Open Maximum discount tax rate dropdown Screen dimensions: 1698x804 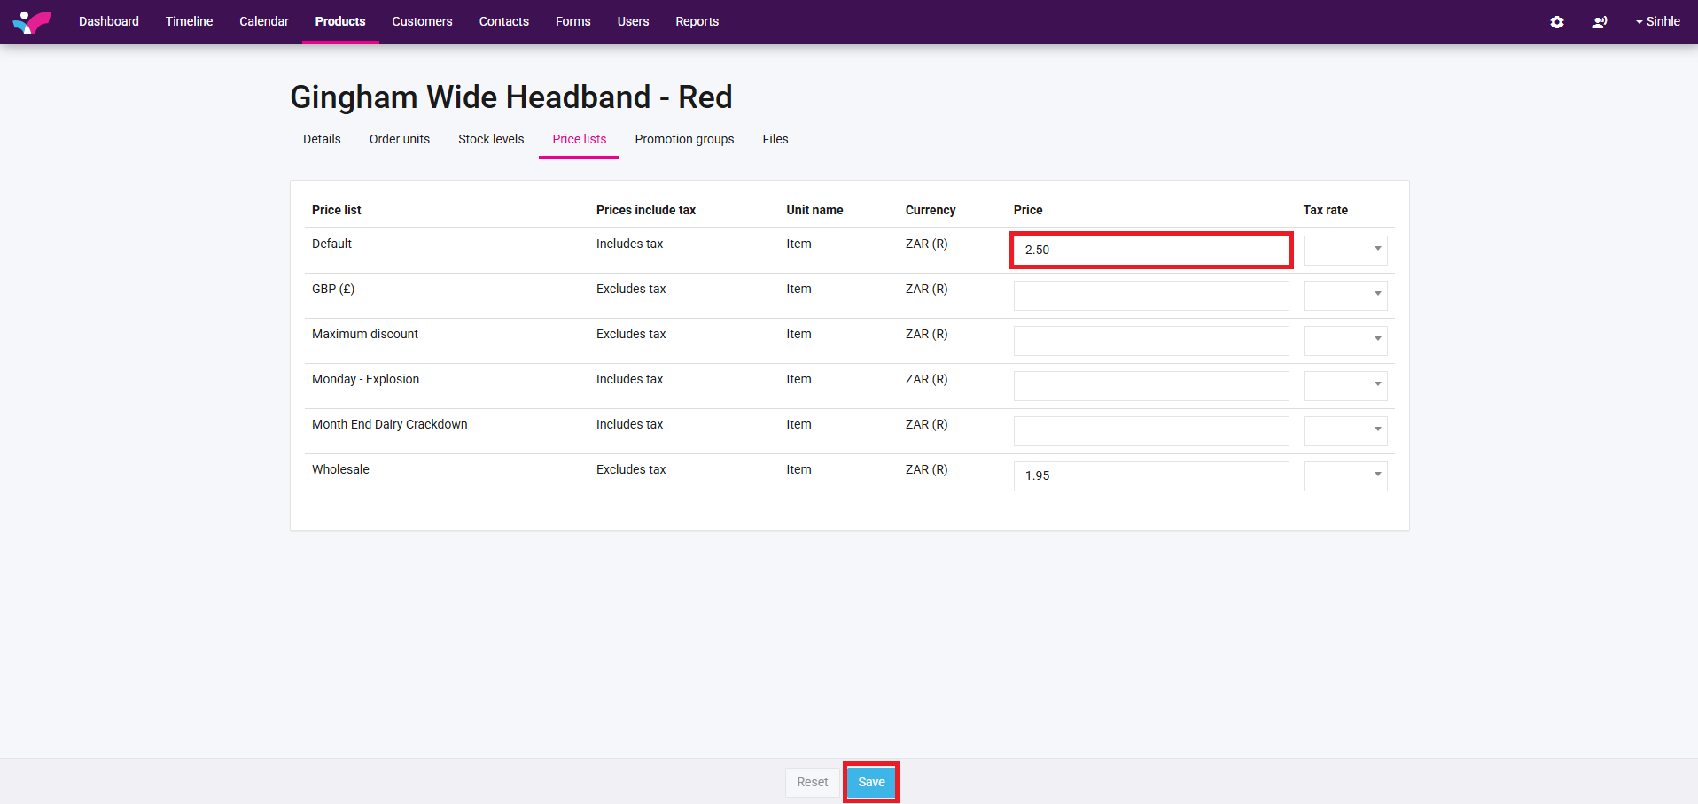click(1344, 340)
